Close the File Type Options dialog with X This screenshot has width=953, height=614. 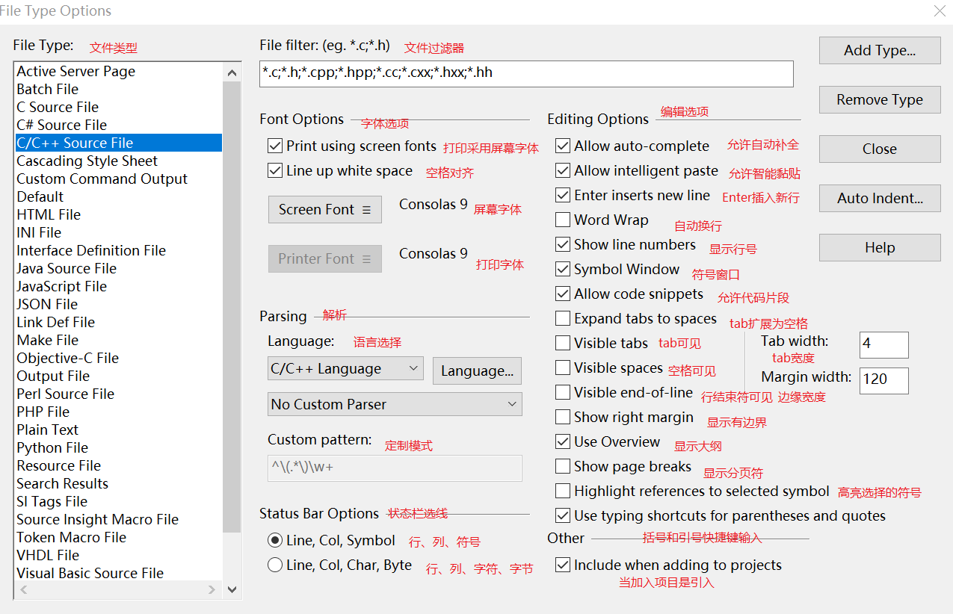point(940,11)
